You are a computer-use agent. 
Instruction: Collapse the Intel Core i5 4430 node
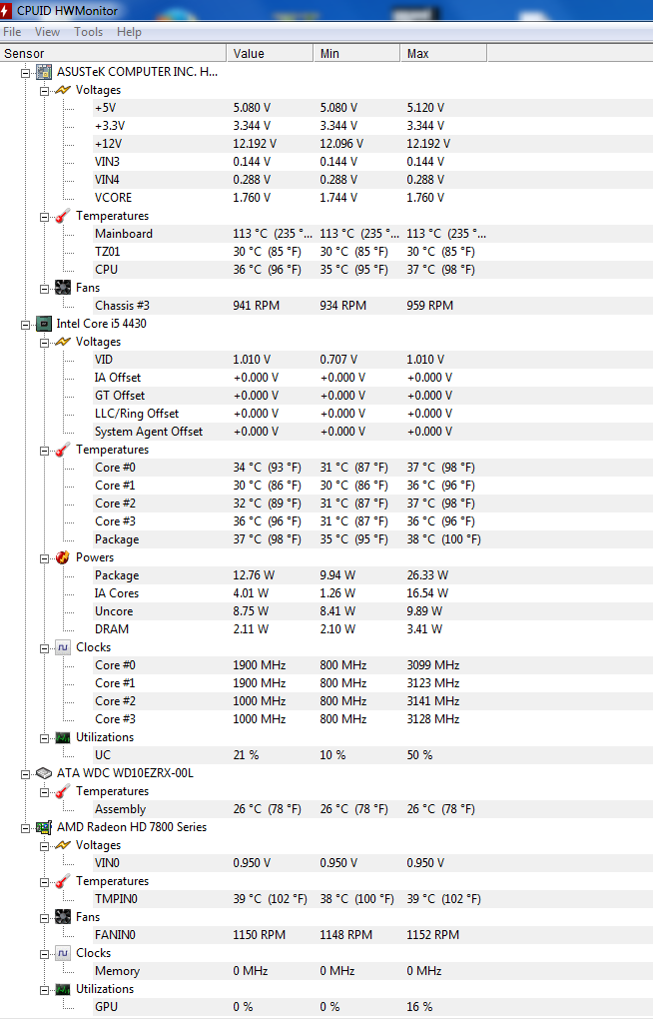click(x=25, y=325)
